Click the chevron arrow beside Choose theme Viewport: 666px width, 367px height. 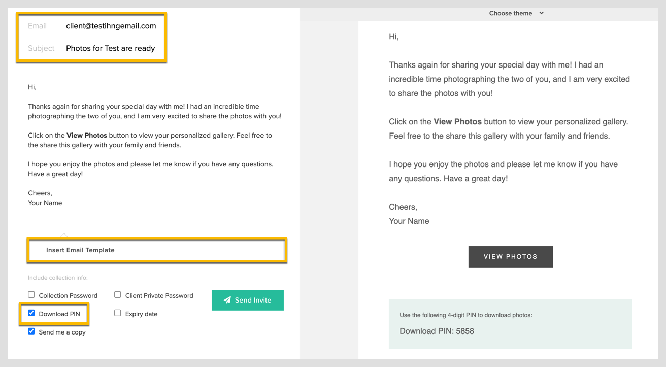[x=542, y=13]
